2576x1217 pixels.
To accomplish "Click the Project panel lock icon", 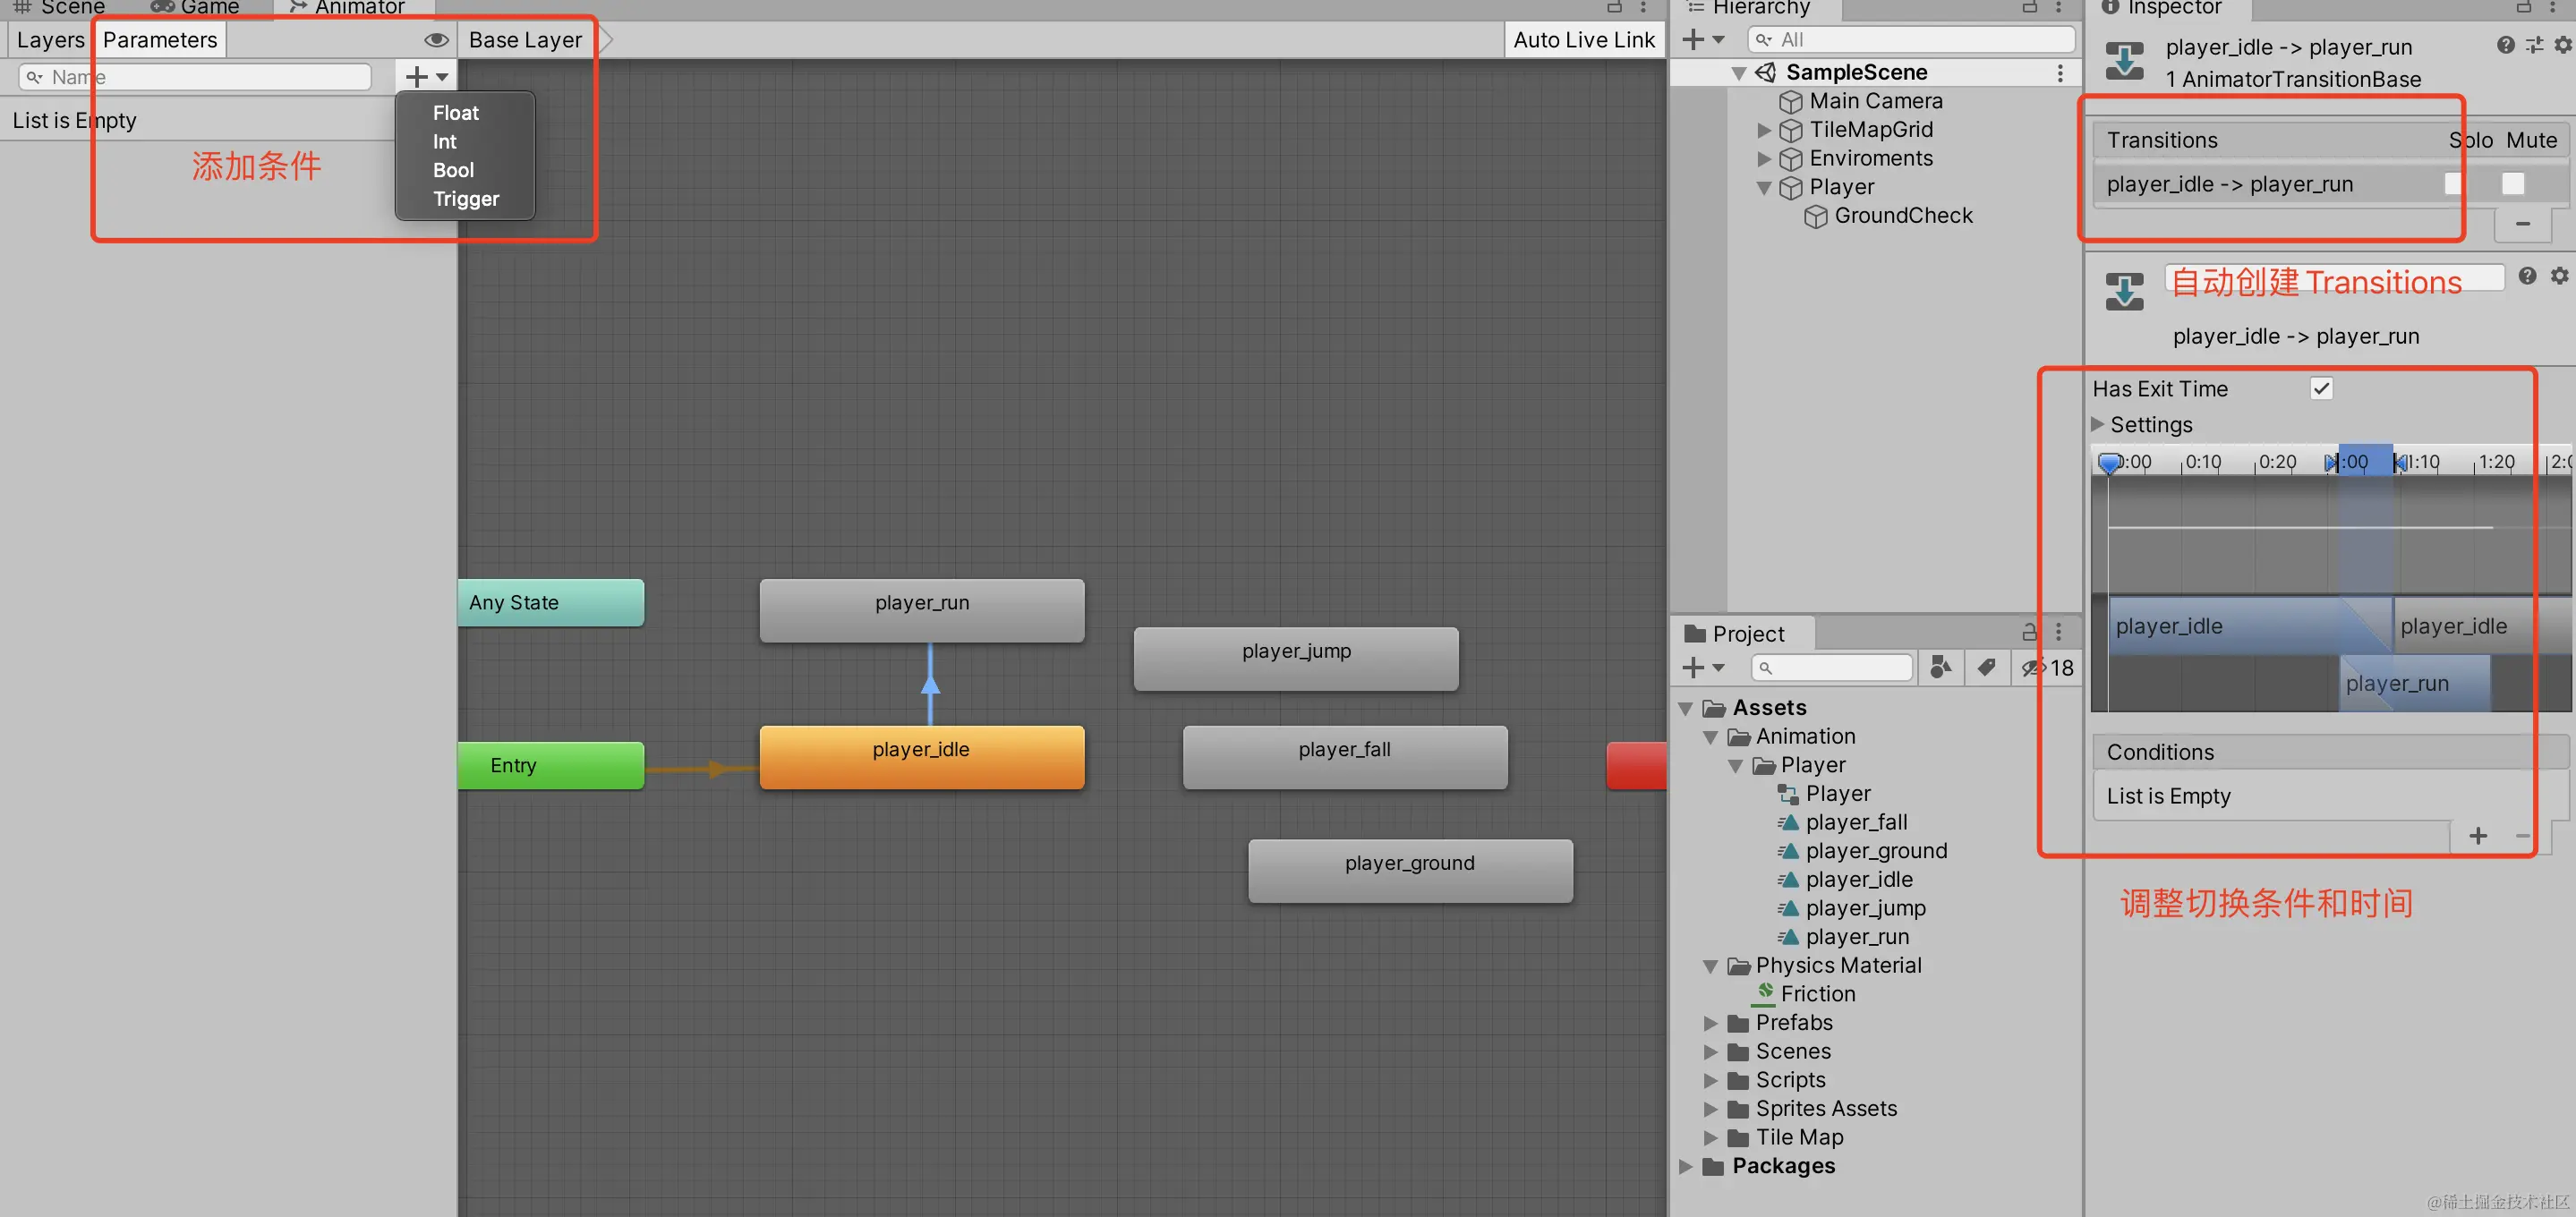I will coord(2029,632).
